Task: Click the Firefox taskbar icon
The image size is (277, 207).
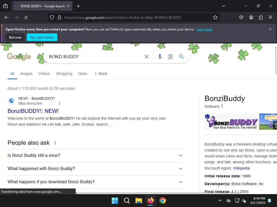Action: tap(151, 201)
